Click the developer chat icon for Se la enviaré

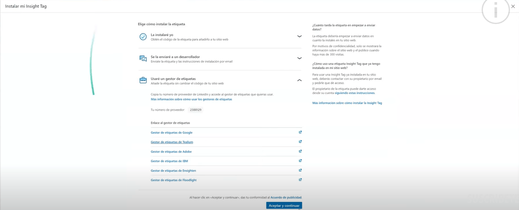(x=143, y=58)
